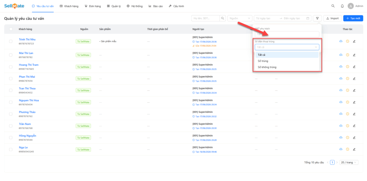Click history clock icon for Phan Thi Mai

click(348, 79)
